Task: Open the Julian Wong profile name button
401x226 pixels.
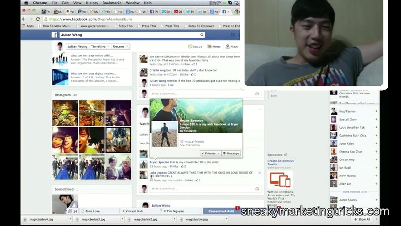Action: (77, 46)
